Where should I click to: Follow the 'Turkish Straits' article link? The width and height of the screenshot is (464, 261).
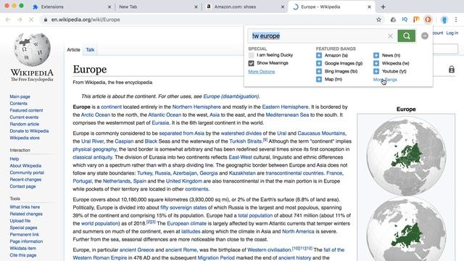coord(245,141)
